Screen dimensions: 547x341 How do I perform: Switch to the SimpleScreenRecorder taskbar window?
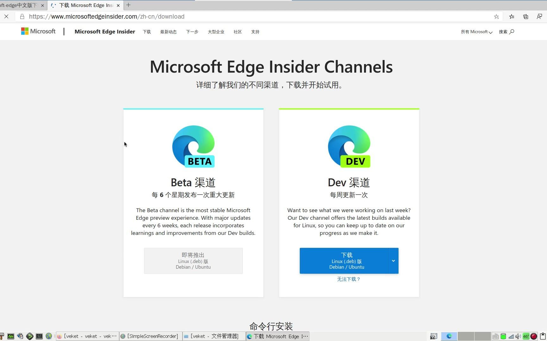[151, 336]
